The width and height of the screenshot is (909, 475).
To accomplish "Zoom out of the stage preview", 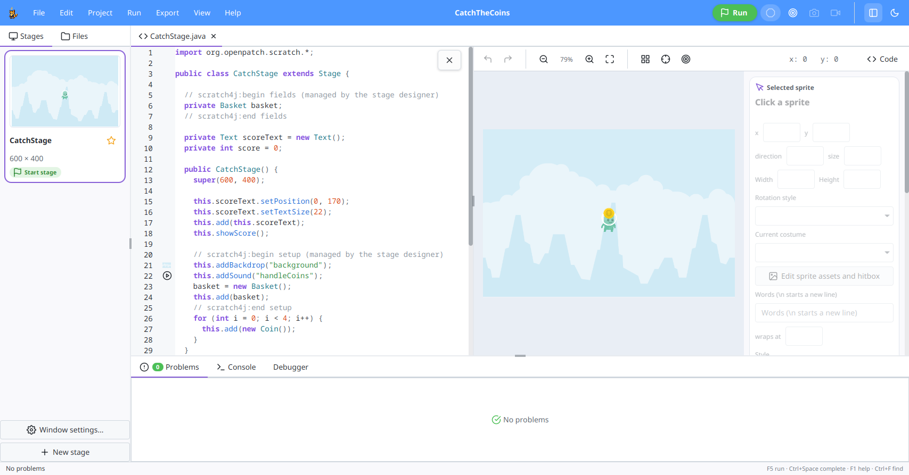I will point(544,59).
